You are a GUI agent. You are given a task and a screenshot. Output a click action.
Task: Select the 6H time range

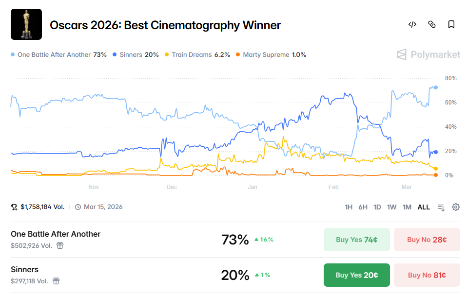[x=363, y=207]
